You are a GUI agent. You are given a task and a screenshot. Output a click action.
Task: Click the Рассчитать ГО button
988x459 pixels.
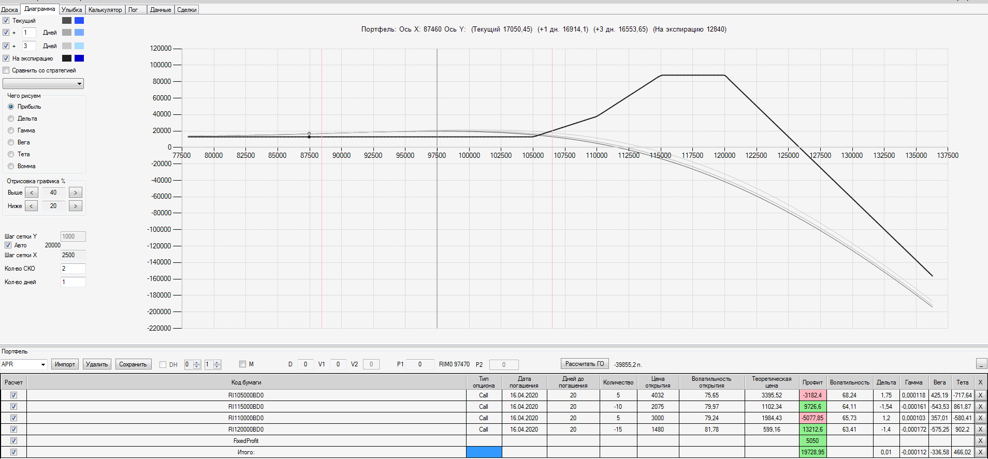click(x=585, y=364)
